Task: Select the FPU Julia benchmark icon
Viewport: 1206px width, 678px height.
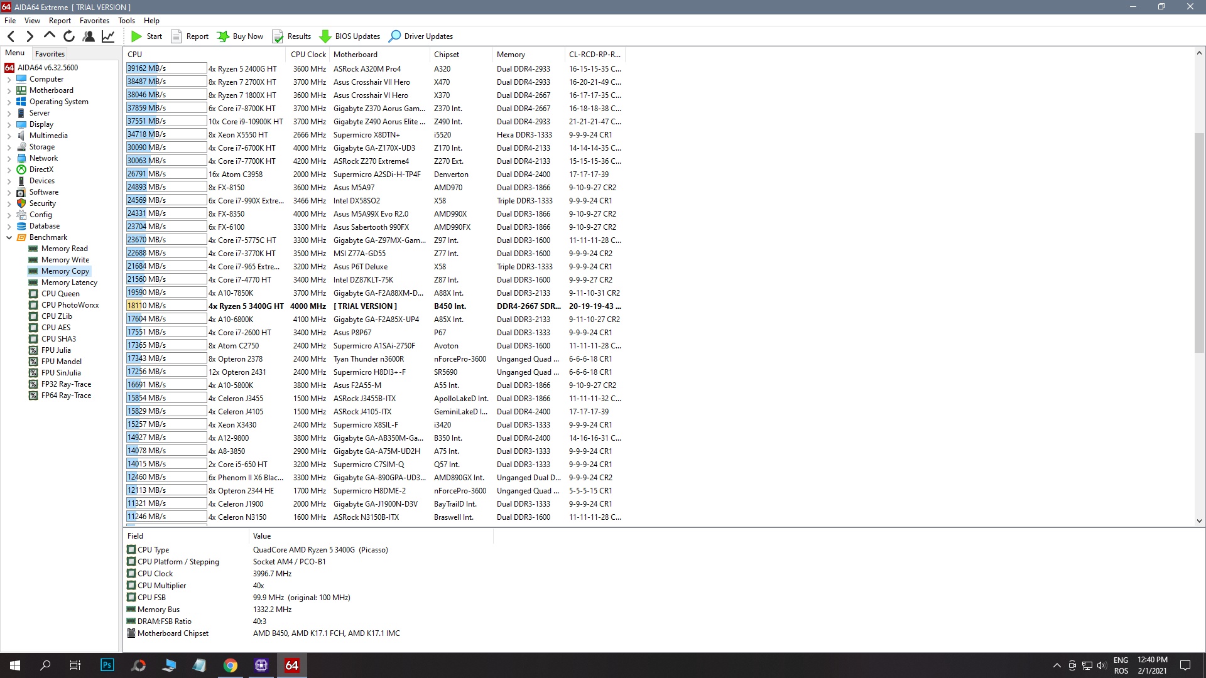Action: [x=33, y=350]
